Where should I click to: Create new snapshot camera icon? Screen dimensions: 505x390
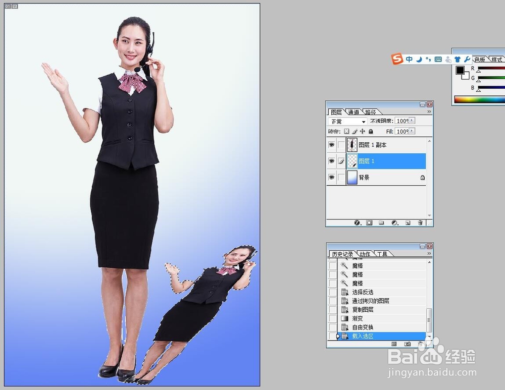tap(408, 344)
